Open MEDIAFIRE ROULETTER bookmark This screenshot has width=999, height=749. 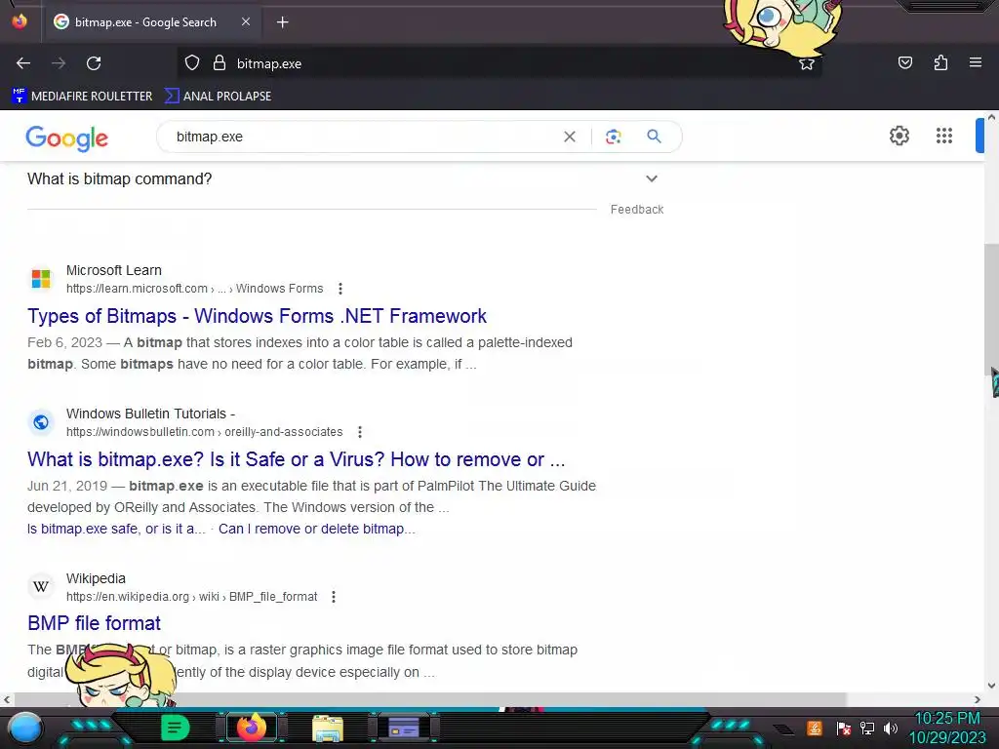tap(82, 97)
